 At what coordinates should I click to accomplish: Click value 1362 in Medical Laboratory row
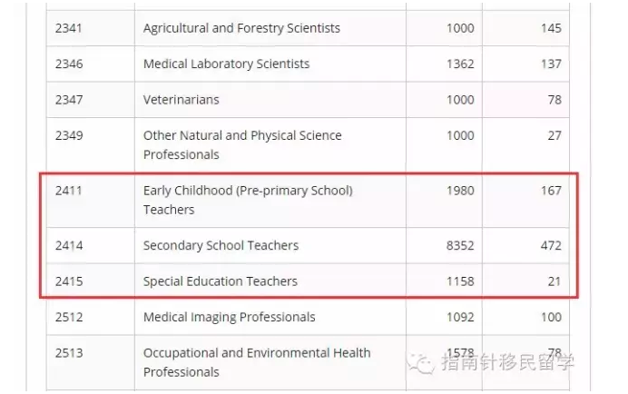click(460, 64)
